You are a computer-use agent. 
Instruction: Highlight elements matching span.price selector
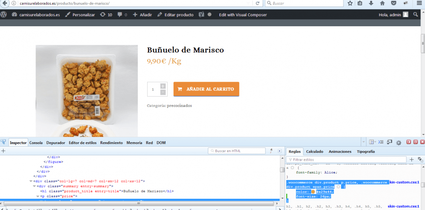point(338,187)
